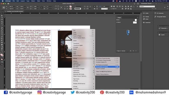Viewport: 169px width, 95px height.
Task: Open the Swatches panel
Action: pyautogui.click(x=147, y=22)
